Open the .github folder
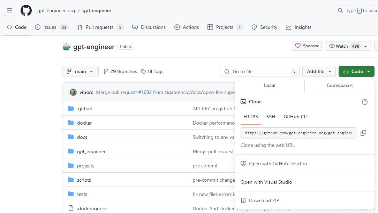 click(84, 109)
